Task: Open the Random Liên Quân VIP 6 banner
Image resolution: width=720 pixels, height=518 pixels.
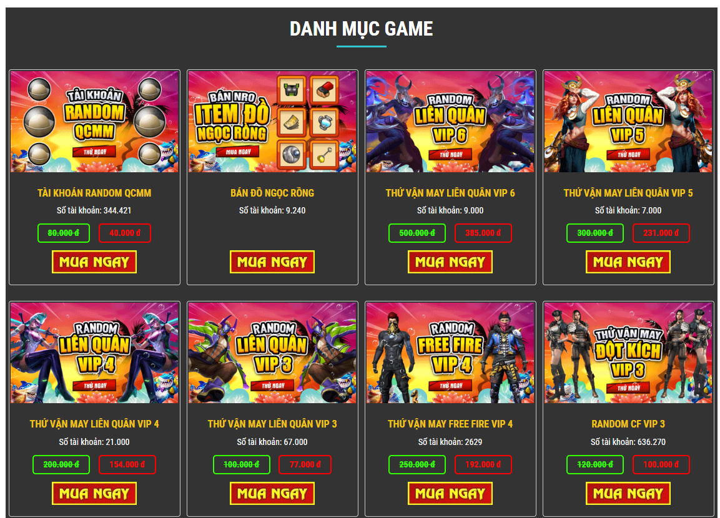Action: pyautogui.click(x=450, y=122)
